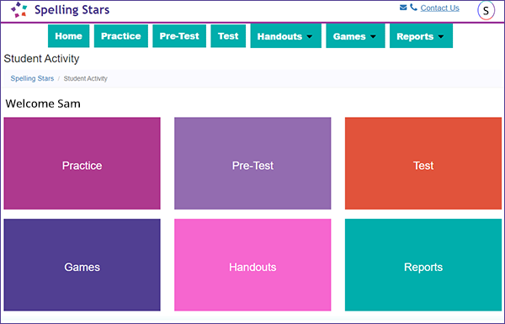Click the Spelling Stars logo icon
This screenshot has height=324, width=505.
(x=19, y=9)
